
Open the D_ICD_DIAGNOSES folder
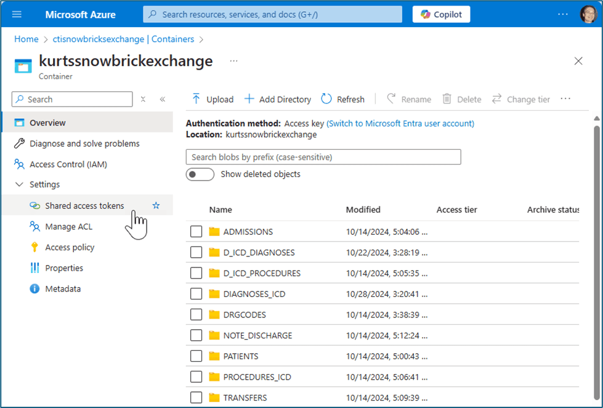(x=259, y=253)
